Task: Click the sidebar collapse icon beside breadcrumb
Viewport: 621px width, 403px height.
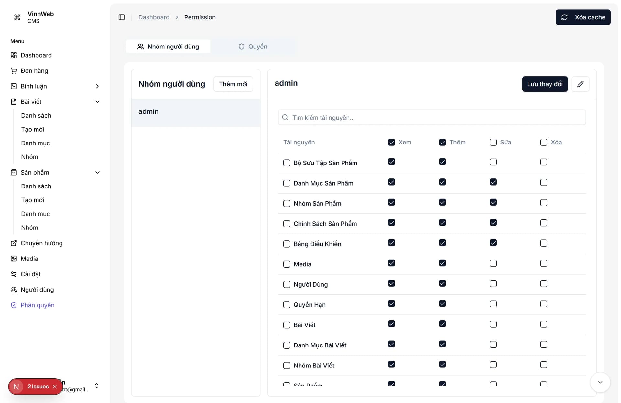Action: coord(122,17)
